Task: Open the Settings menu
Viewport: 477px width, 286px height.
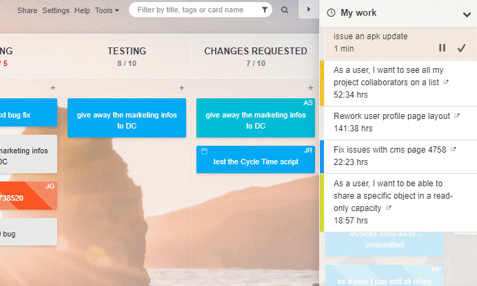Action: [56, 10]
